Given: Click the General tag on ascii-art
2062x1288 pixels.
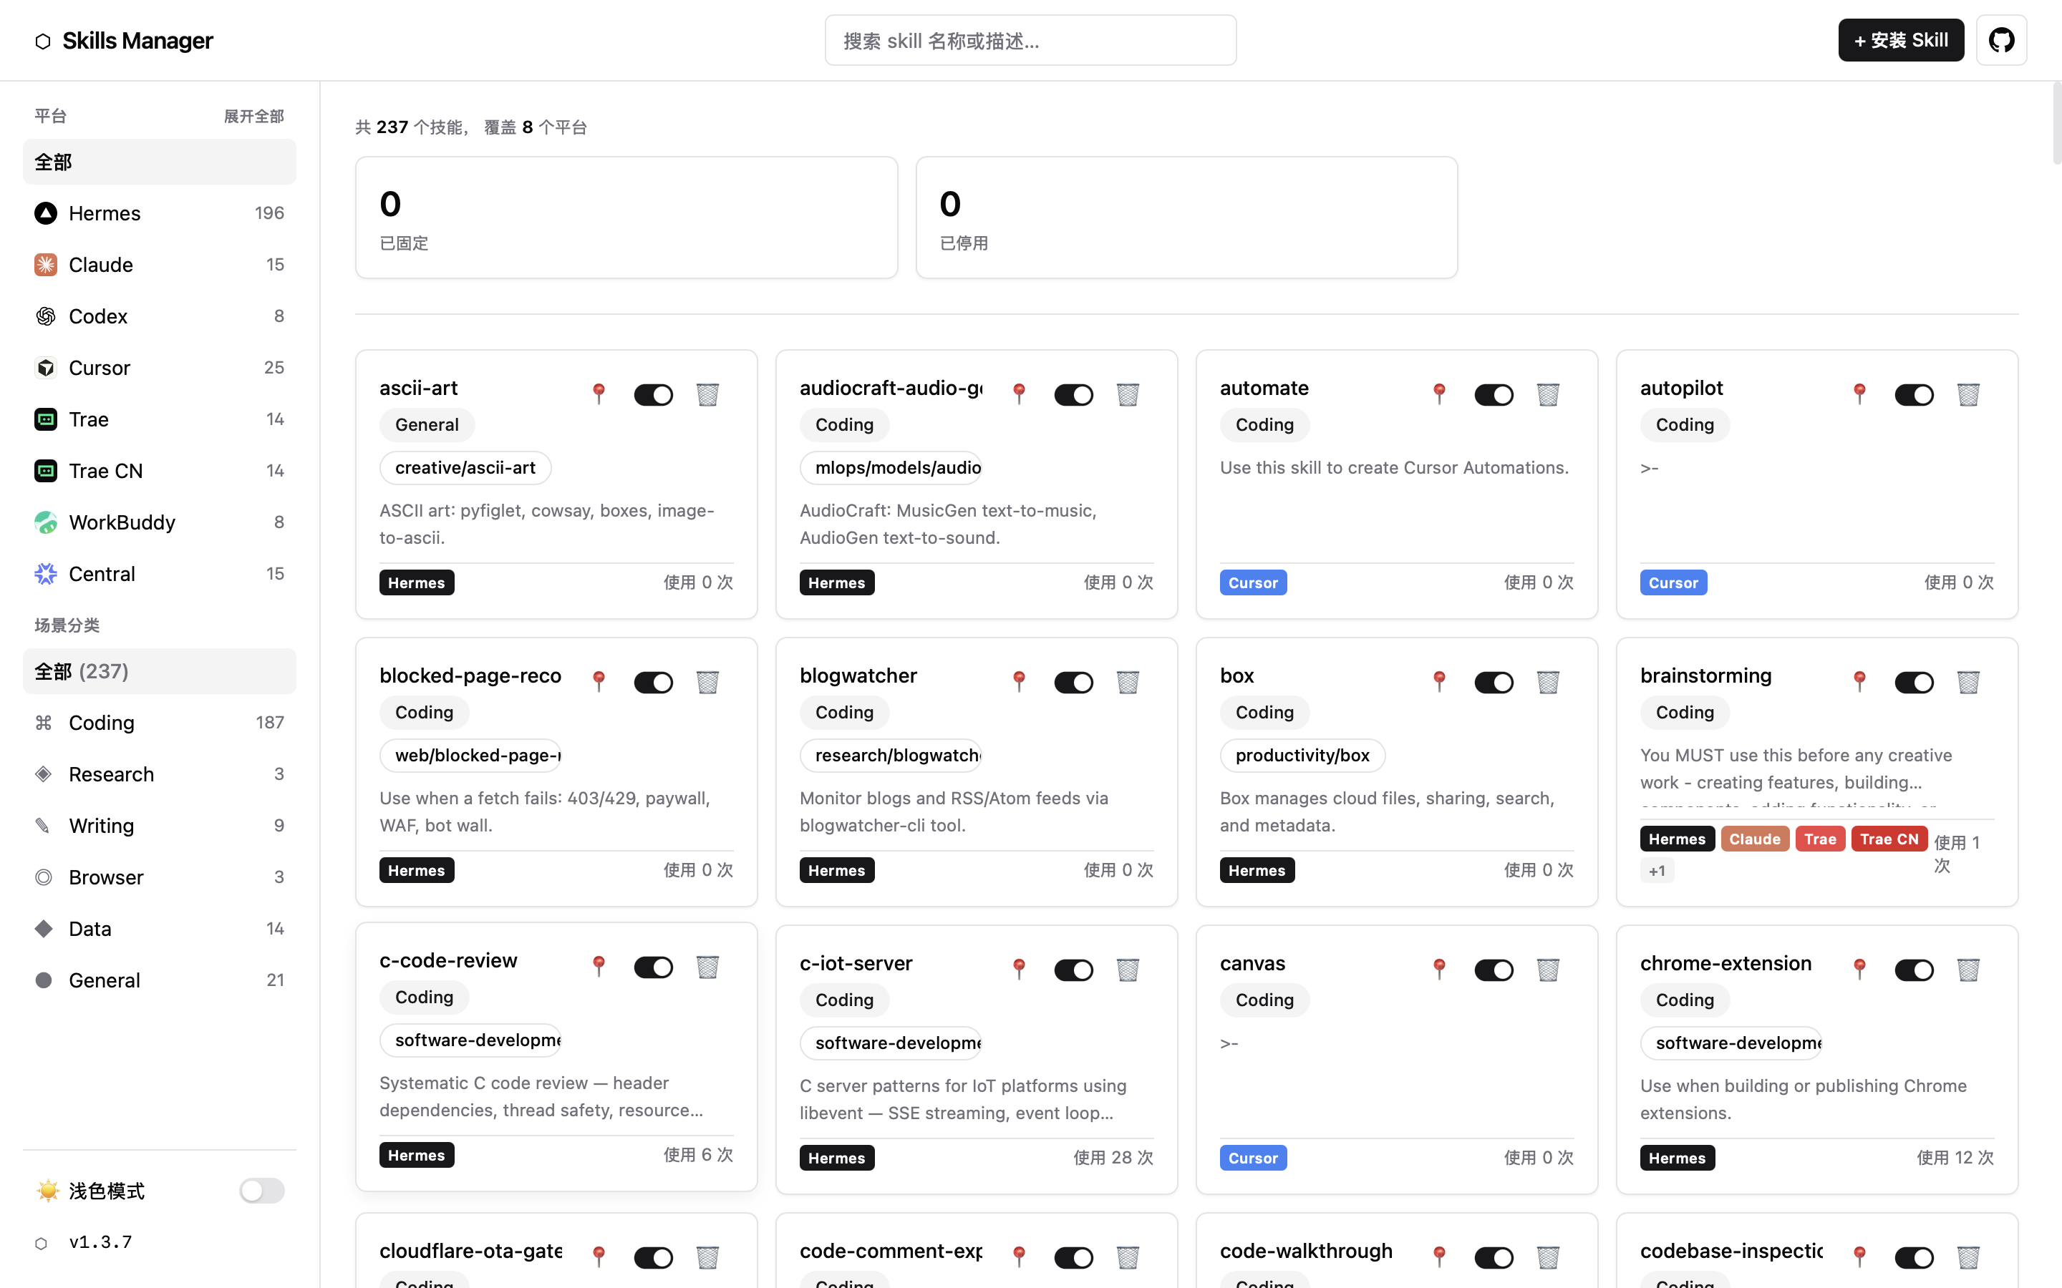Looking at the screenshot, I should (427, 424).
